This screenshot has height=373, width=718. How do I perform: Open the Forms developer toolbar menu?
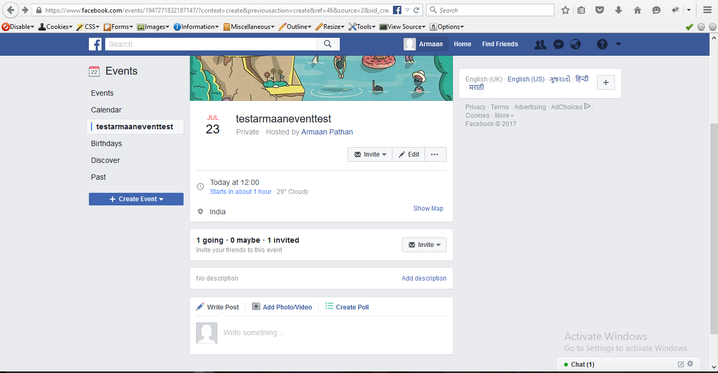tap(118, 27)
